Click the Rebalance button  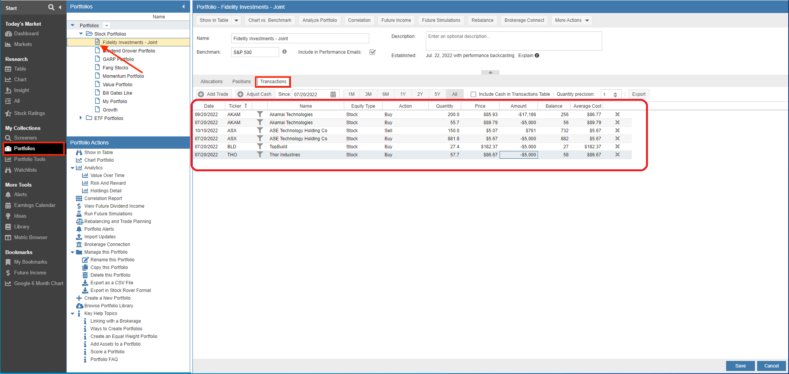pyautogui.click(x=482, y=20)
